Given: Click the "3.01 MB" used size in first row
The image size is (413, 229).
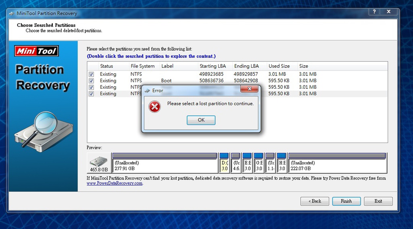Looking at the screenshot, I should pyautogui.click(x=277, y=74).
